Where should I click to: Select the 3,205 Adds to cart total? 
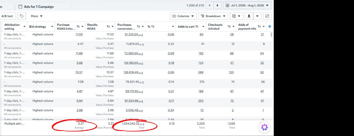coord(201,124)
